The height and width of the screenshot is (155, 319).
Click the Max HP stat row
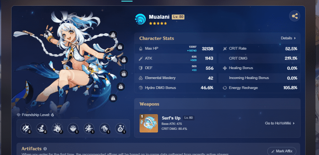176,48
